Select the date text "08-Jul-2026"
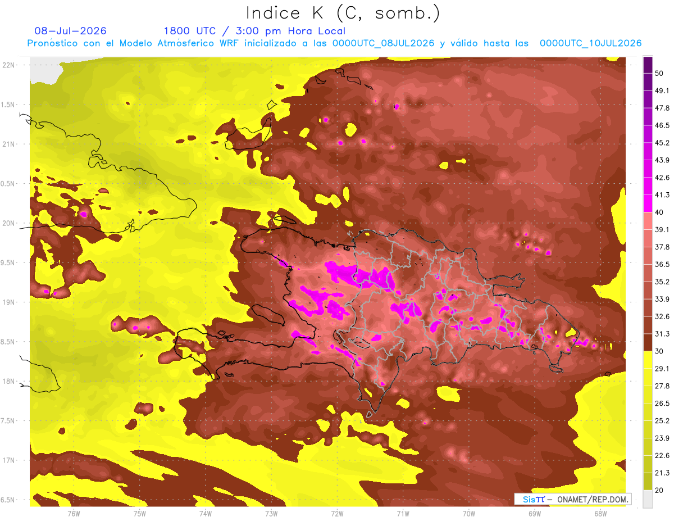Screen dimensions: 674x521 (70, 31)
